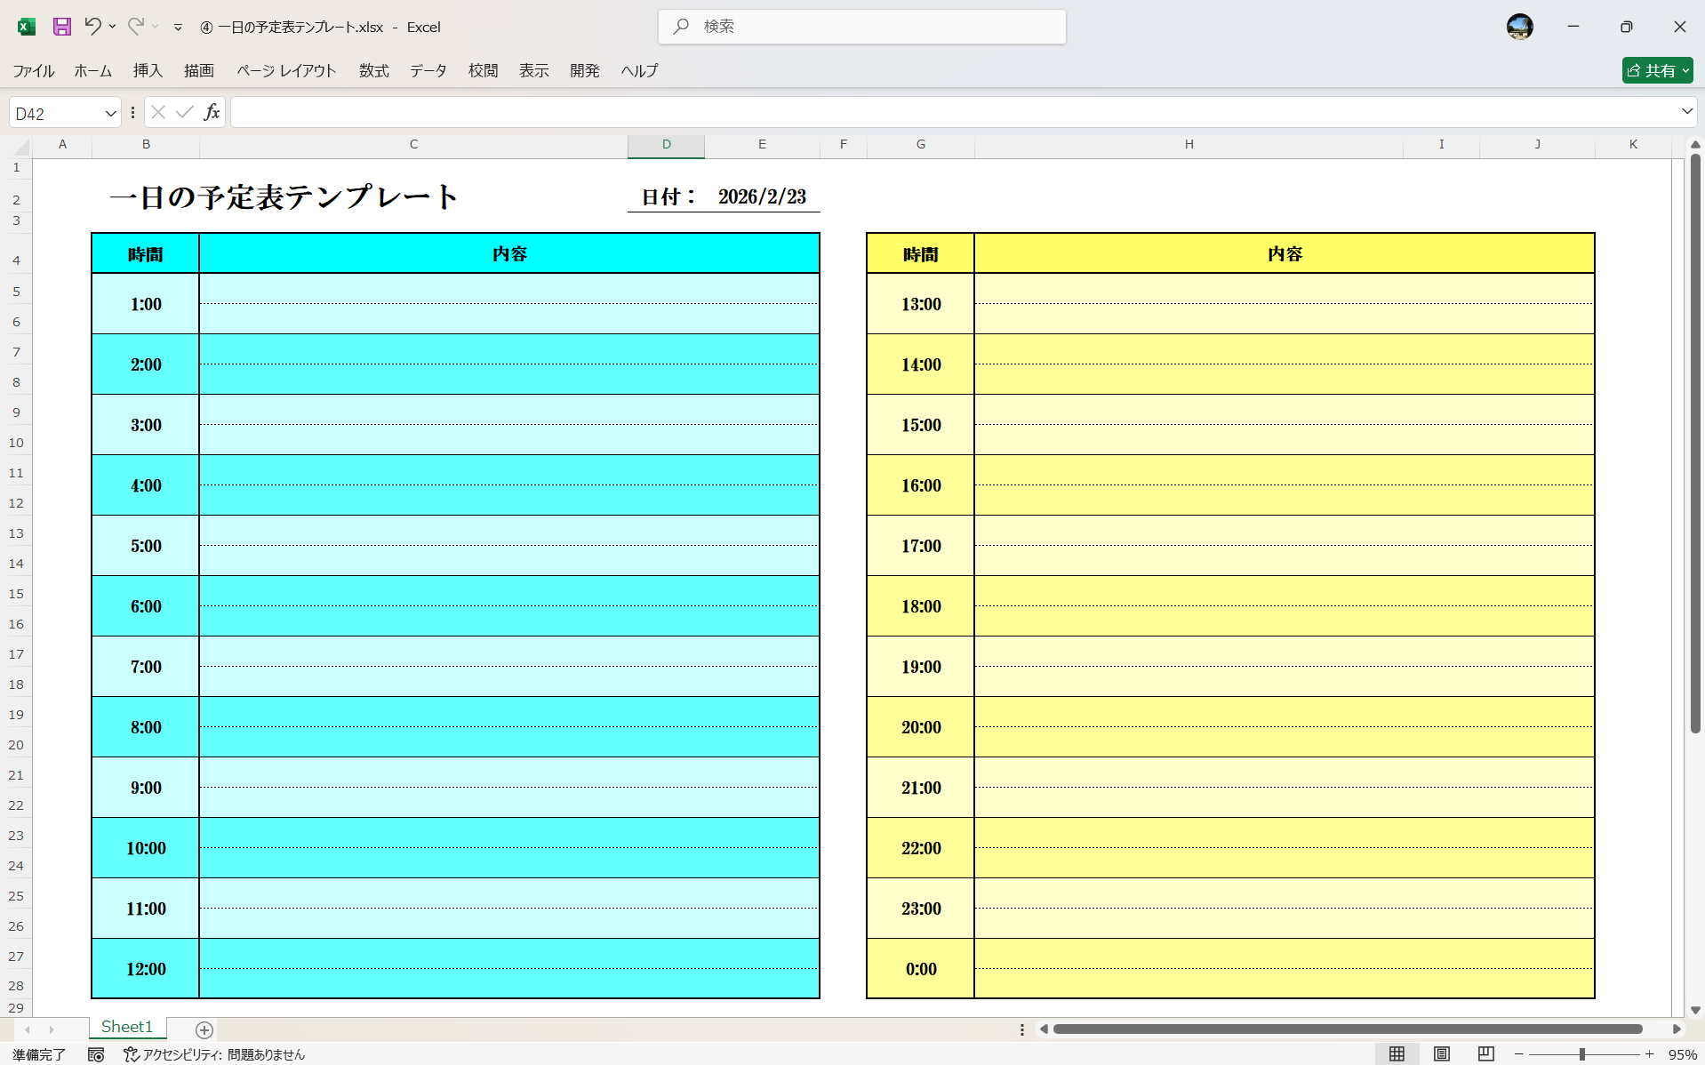The width and height of the screenshot is (1705, 1065).
Task: Select the Sheet1 tab
Action: [126, 1026]
